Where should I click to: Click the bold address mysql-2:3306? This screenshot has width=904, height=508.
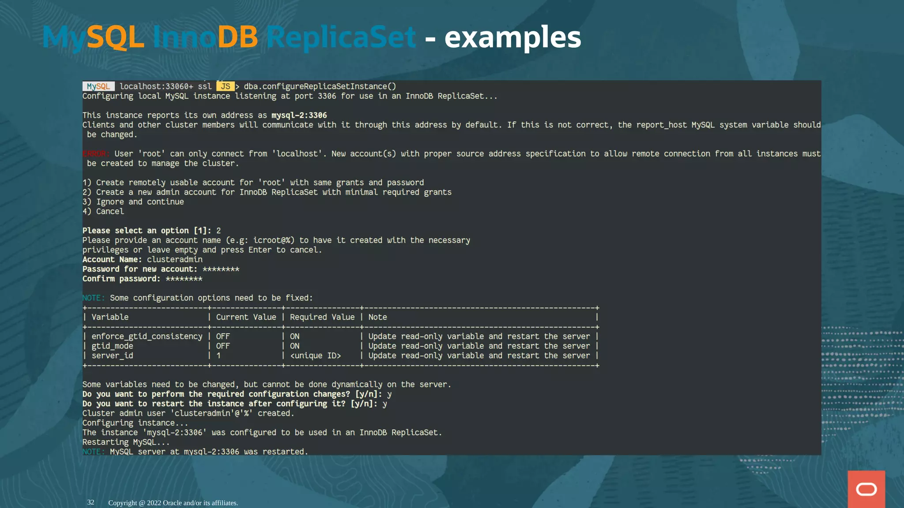[299, 115]
